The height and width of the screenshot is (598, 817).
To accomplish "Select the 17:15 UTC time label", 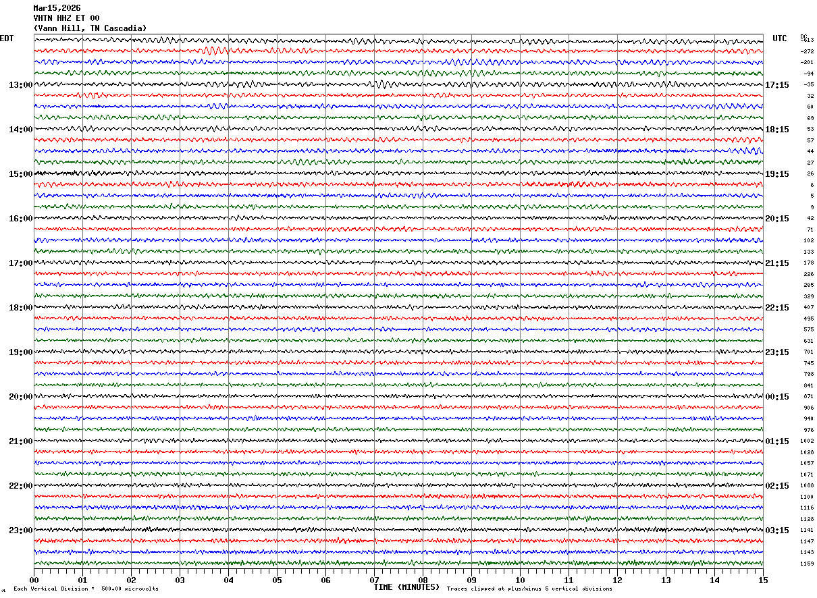I will point(777,85).
